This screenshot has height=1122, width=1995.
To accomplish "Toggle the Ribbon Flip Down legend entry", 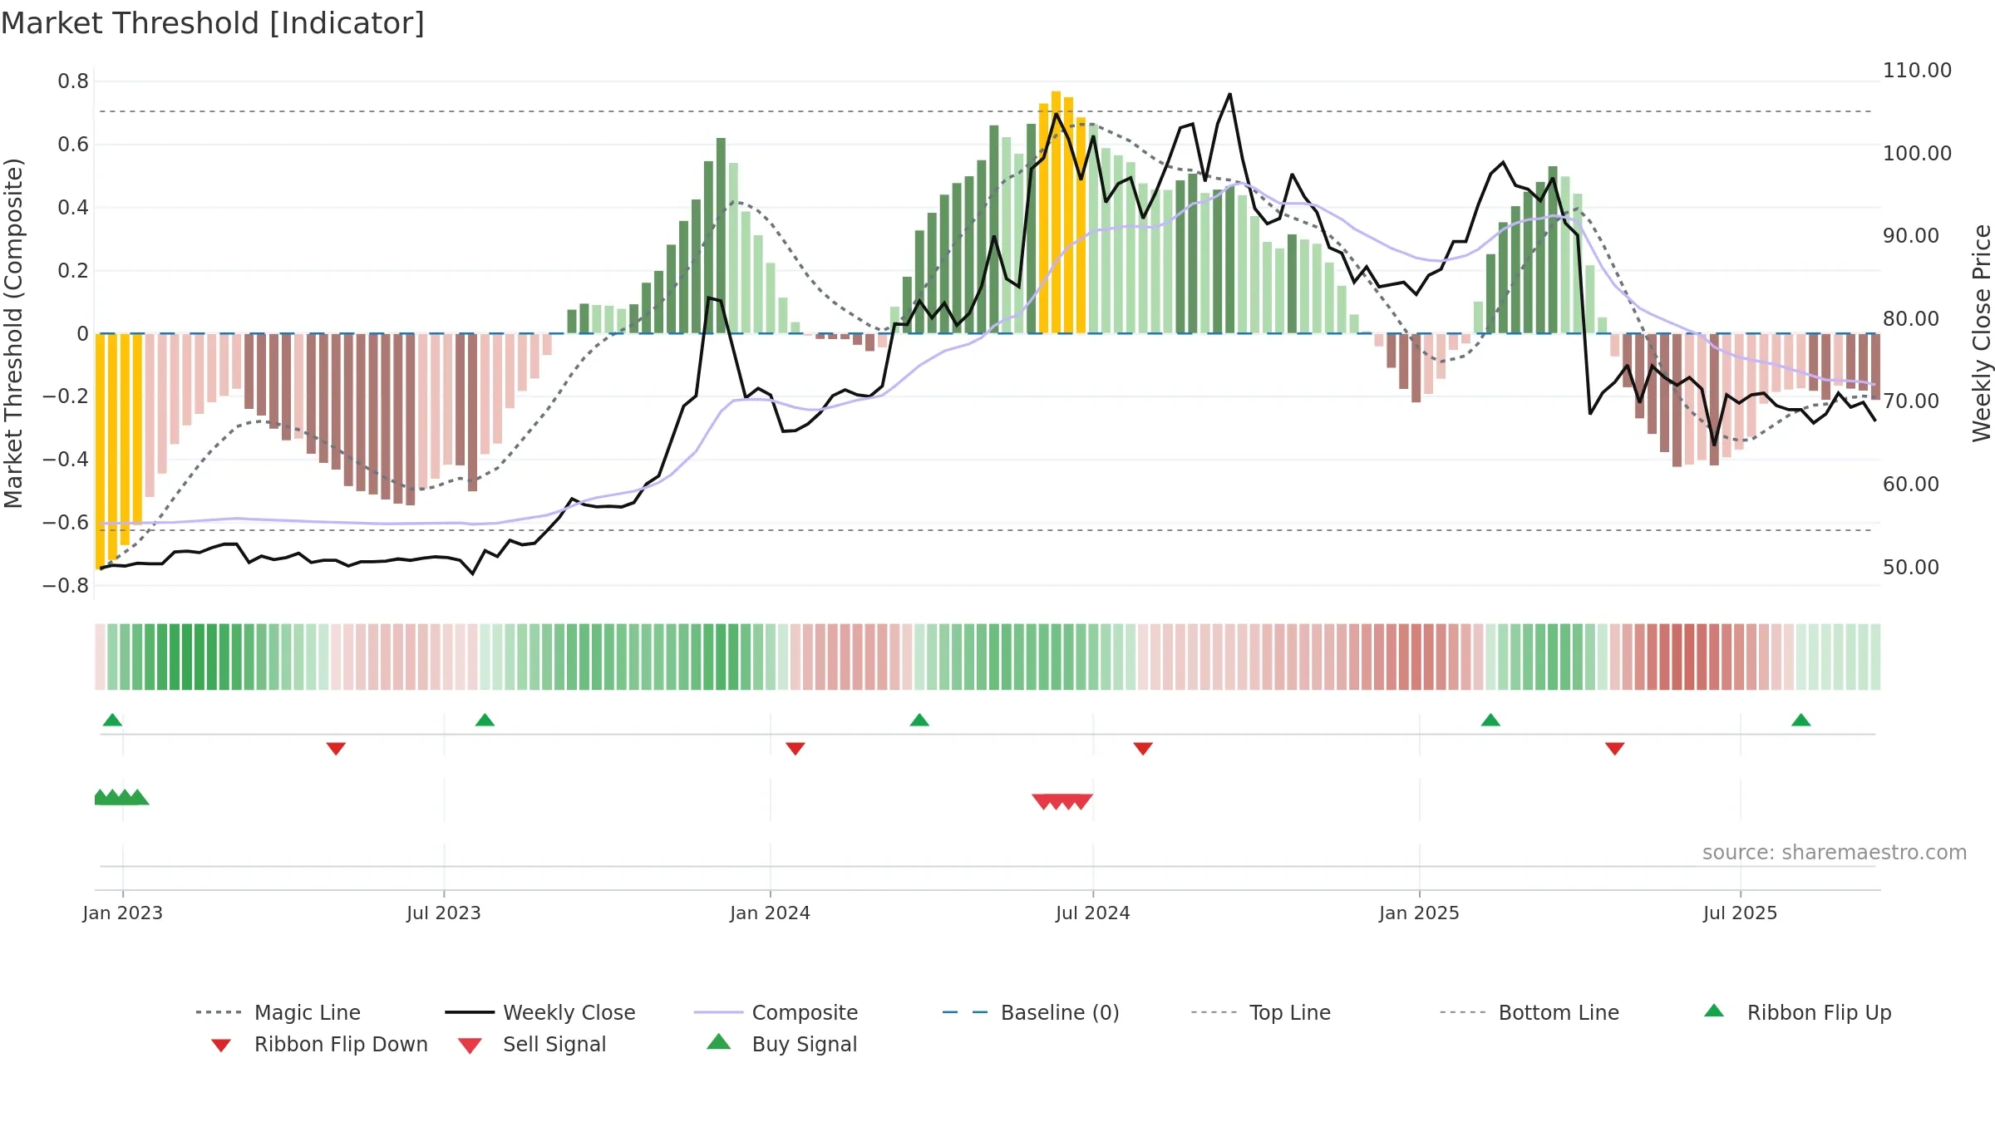I will tap(318, 1045).
